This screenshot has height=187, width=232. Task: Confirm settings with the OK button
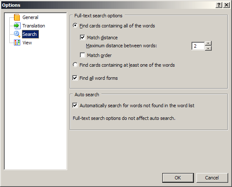point(178,178)
